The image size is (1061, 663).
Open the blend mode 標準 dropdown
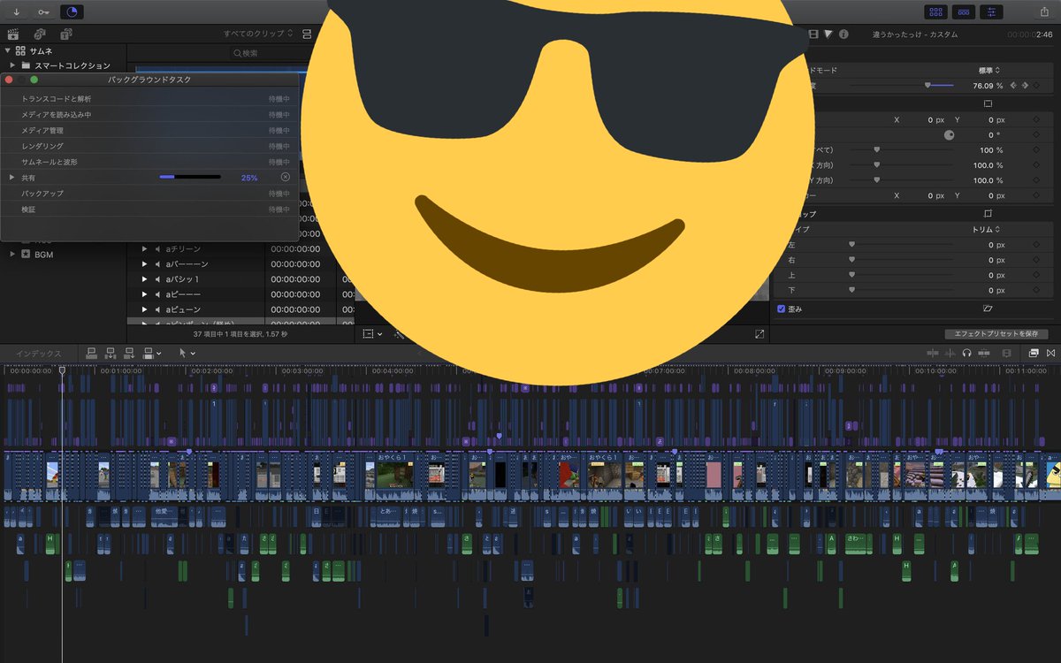tap(988, 70)
